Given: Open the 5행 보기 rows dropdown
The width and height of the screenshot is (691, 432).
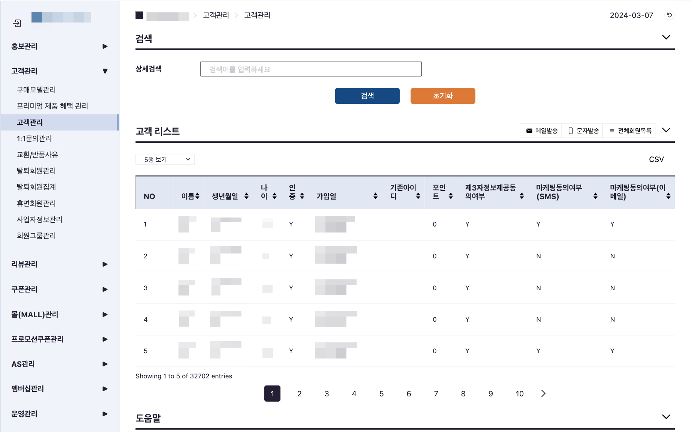Looking at the screenshot, I should [x=165, y=159].
